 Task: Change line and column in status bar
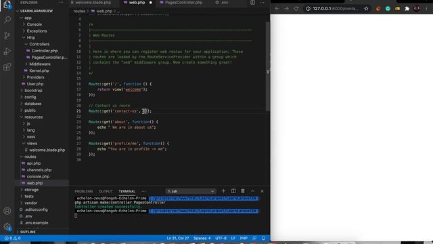pyautogui.click(x=177, y=238)
